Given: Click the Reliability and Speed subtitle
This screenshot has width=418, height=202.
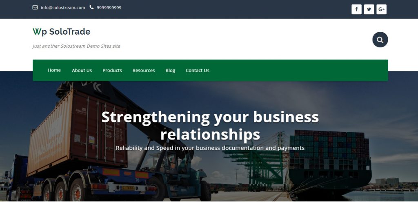Looking at the screenshot, I should click(x=210, y=148).
